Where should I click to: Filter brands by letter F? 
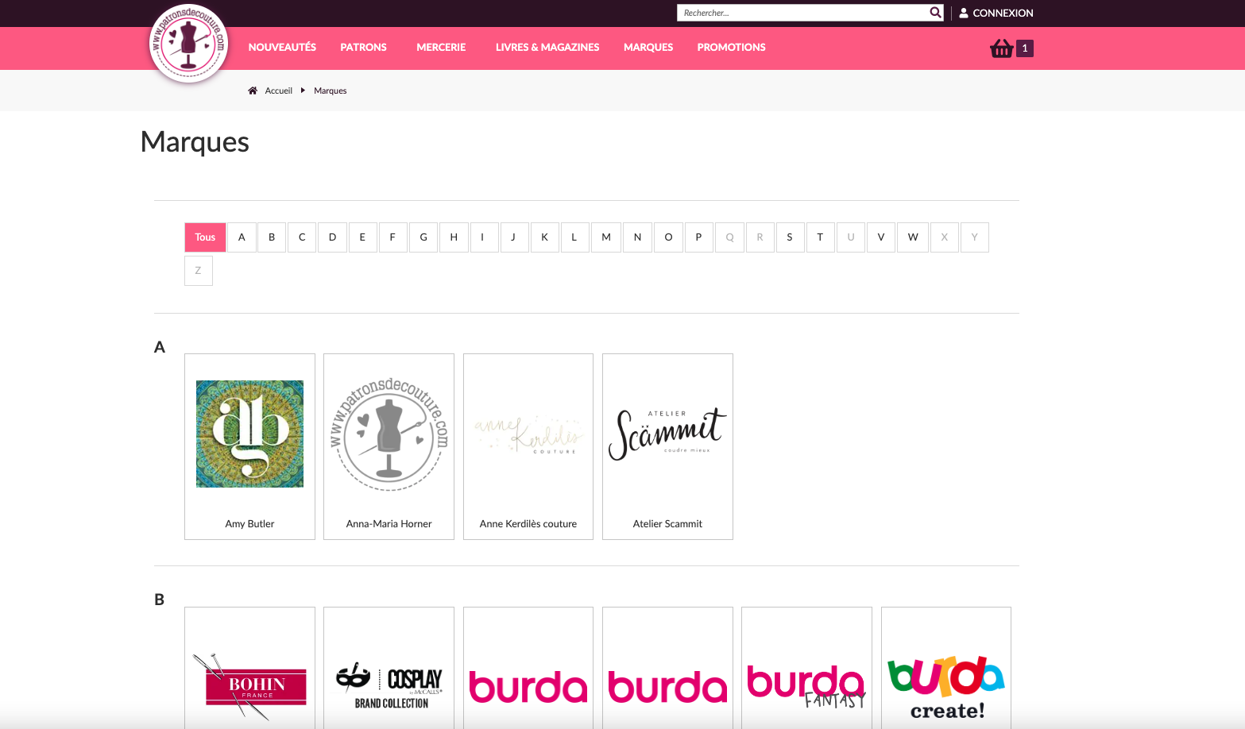[x=392, y=237]
